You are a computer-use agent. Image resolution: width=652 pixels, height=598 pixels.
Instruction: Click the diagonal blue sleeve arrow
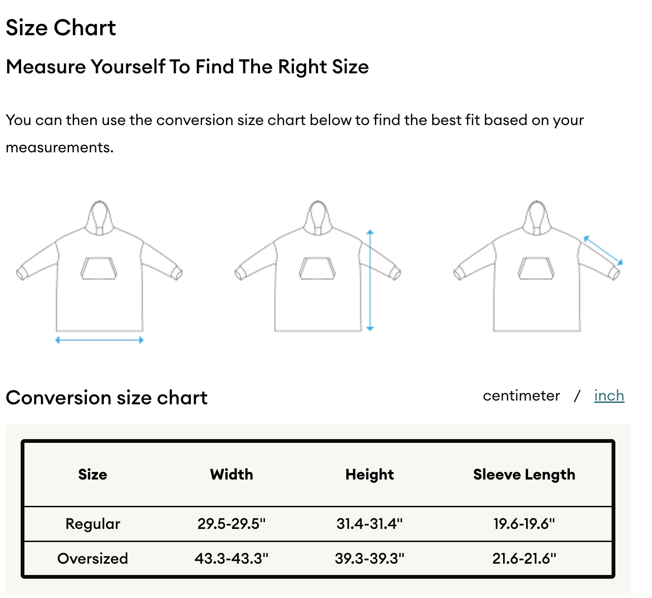[x=603, y=251]
